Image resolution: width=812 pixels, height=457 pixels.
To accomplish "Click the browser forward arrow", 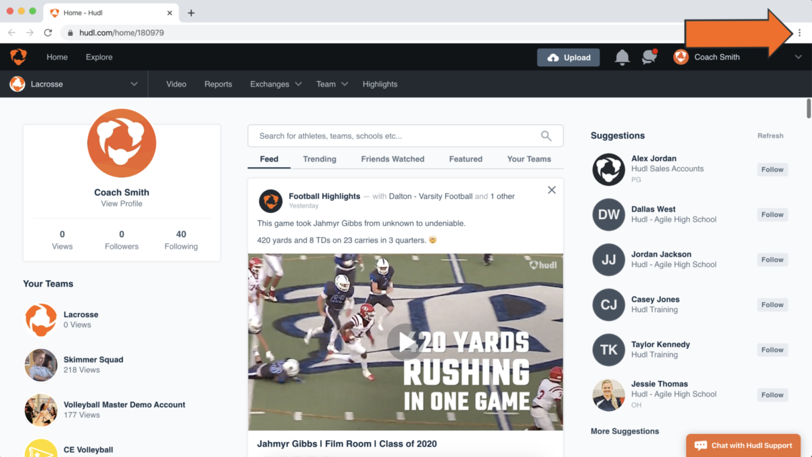I will click(30, 32).
